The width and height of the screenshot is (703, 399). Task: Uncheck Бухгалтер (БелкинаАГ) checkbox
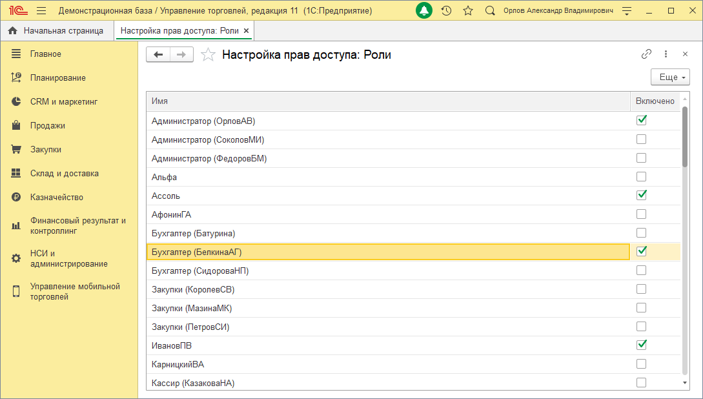pyautogui.click(x=642, y=251)
